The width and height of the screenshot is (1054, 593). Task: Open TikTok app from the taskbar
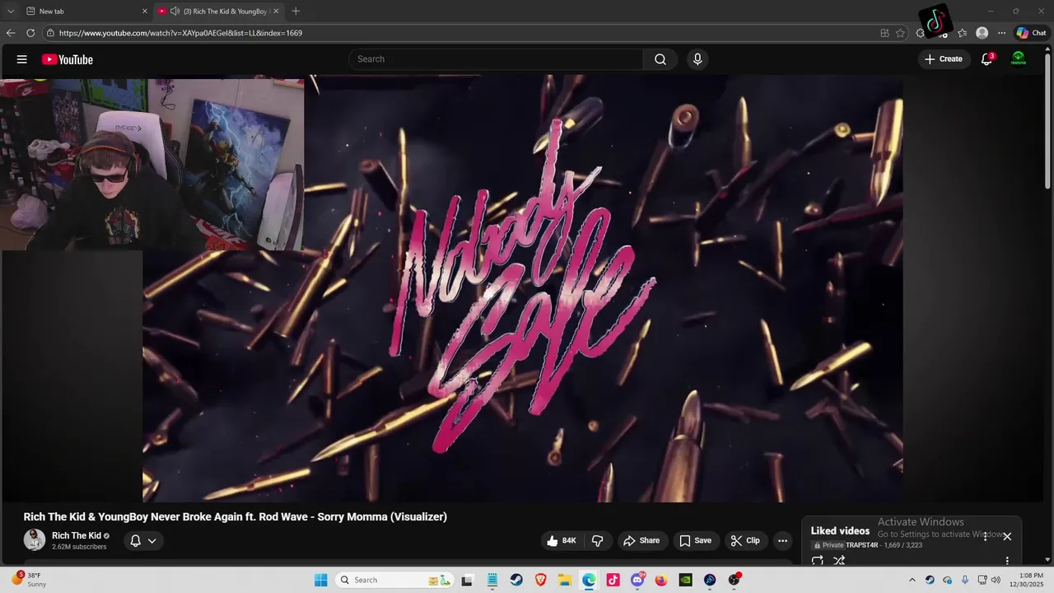[613, 580]
